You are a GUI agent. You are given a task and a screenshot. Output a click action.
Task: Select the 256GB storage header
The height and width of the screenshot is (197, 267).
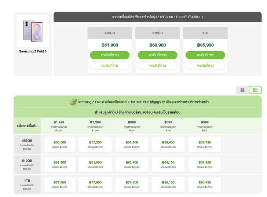pos(110,33)
